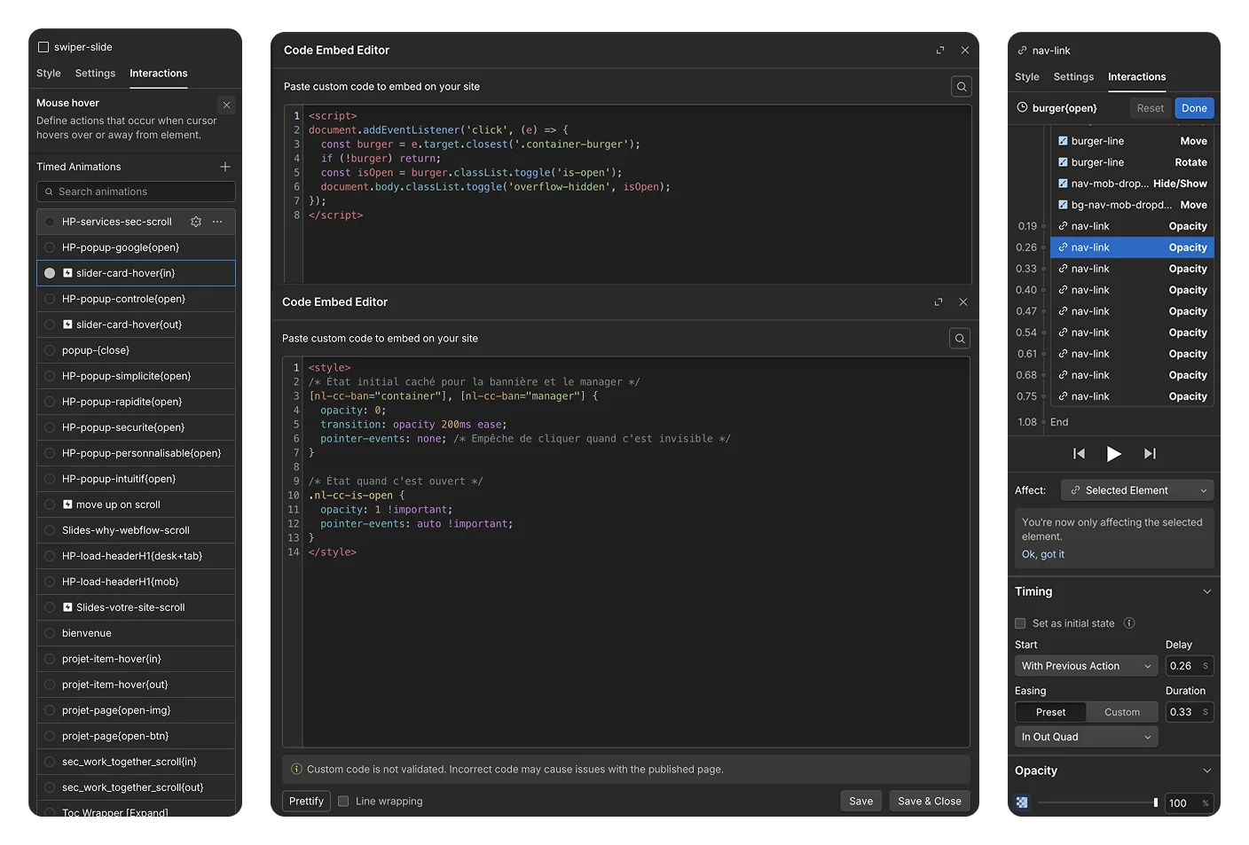The width and height of the screenshot is (1249, 845).
Task: Open settings gear on HP-services-sec-scroll animation
Action: (195, 221)
